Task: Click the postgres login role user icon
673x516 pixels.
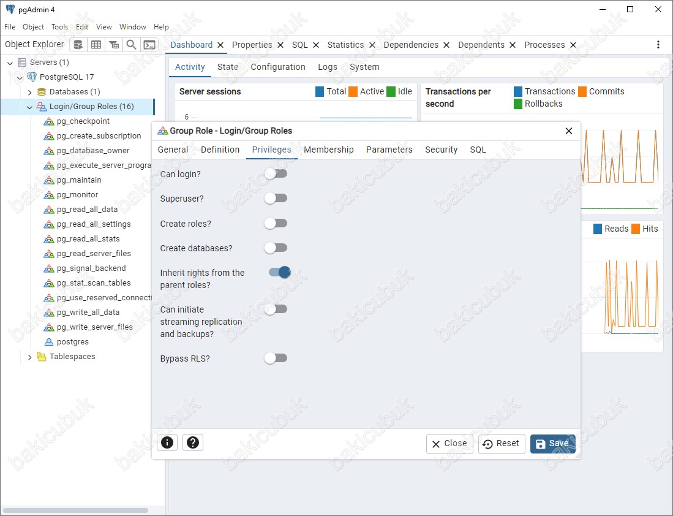Action: point(49,342)
